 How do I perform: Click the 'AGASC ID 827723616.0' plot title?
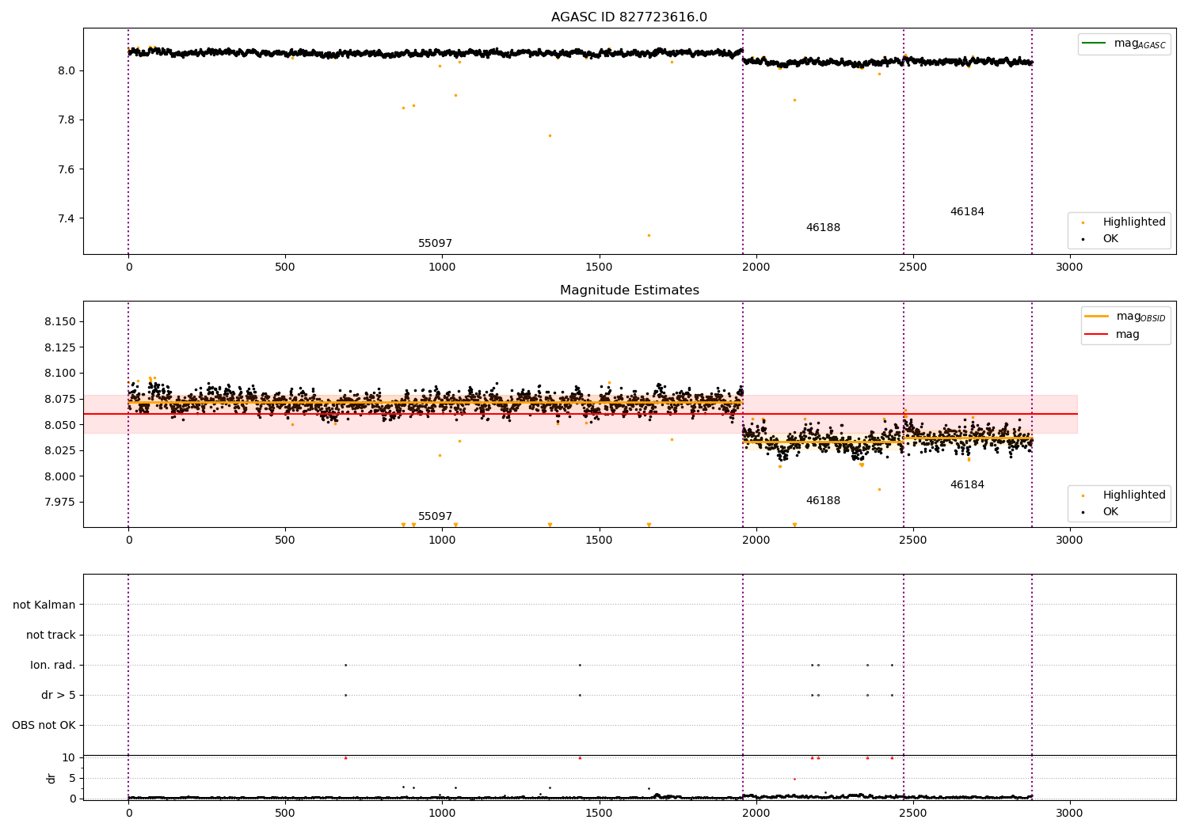(629, 17)
